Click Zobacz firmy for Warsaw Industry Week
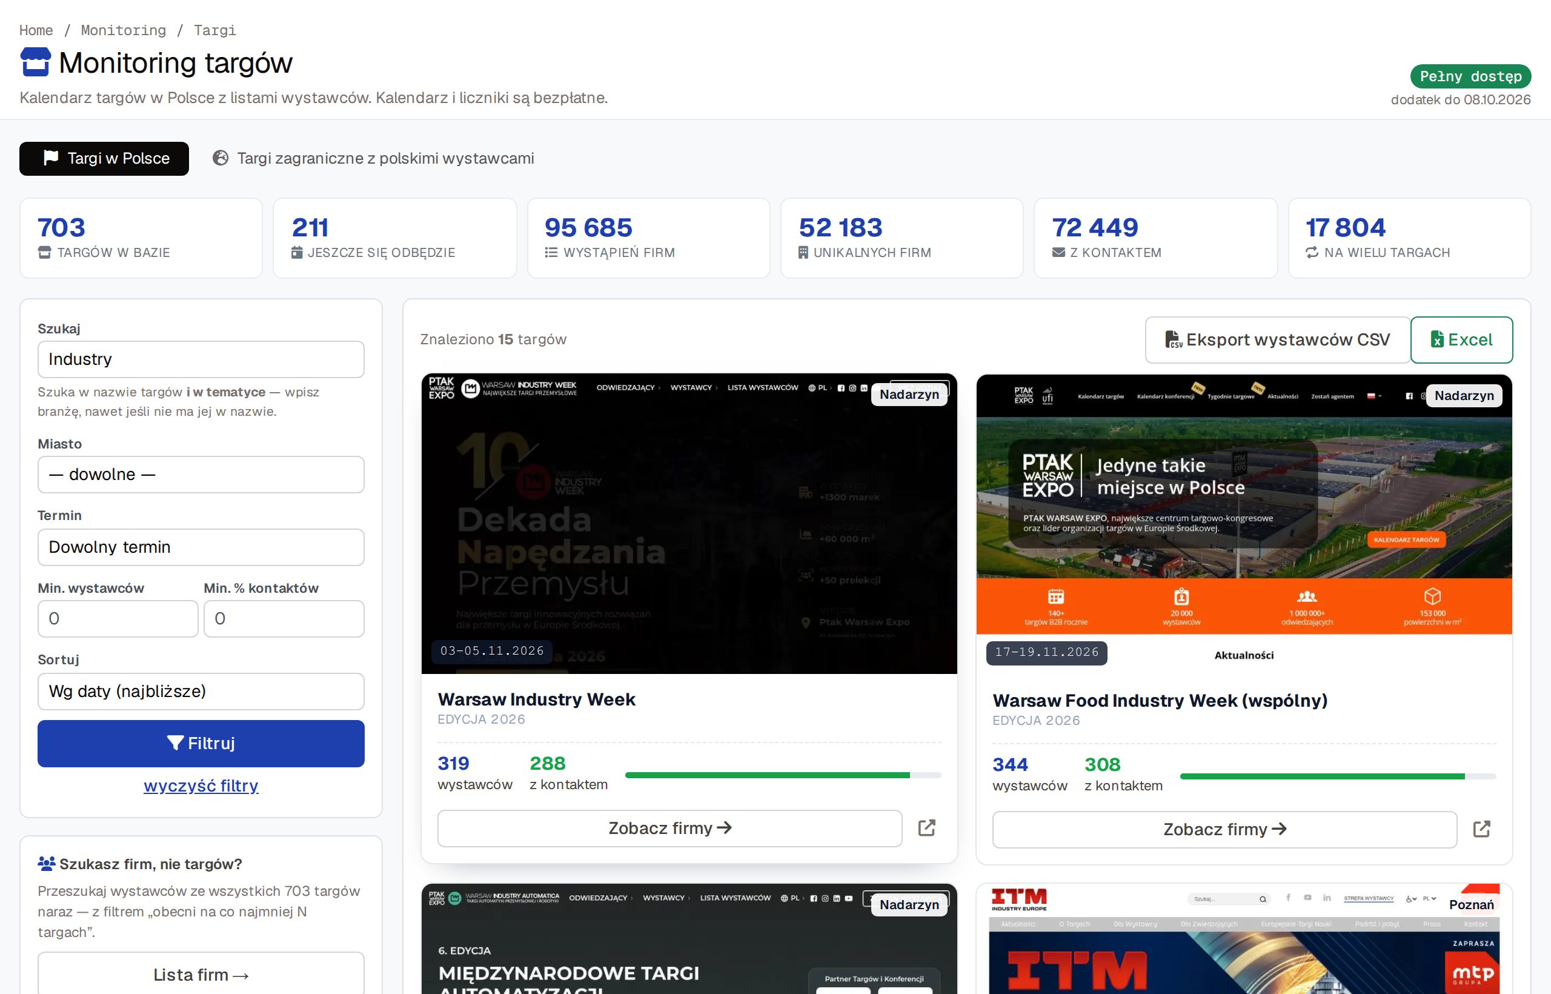The width and height of the screenshot is (1551, 994). pos(669,828)
